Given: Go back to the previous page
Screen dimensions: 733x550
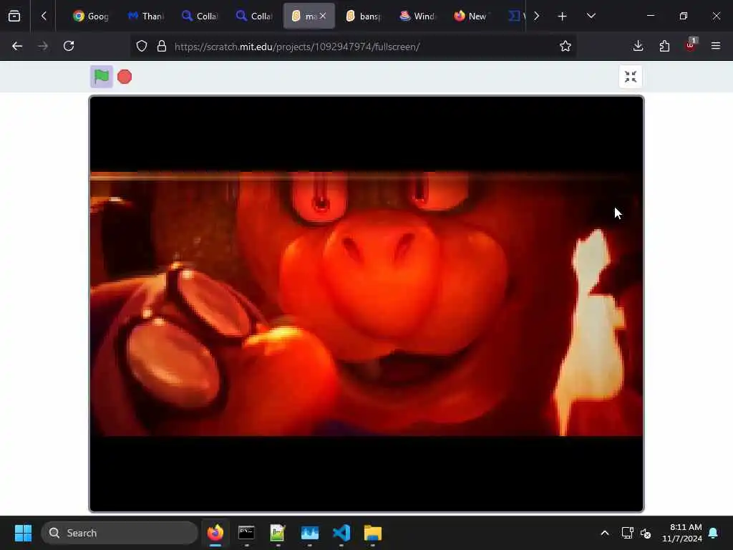Looking at the screenshot, I should [17, 47].
